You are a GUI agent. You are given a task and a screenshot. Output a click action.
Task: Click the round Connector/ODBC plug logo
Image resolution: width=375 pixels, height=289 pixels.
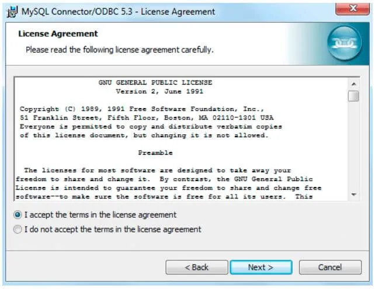click(345, 43)
